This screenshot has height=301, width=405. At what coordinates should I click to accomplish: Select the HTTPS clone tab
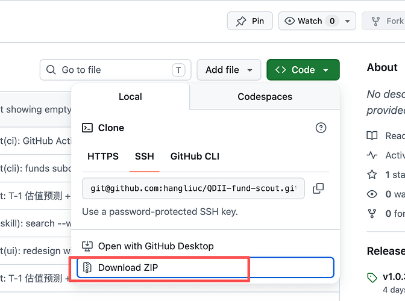(103, 157)
